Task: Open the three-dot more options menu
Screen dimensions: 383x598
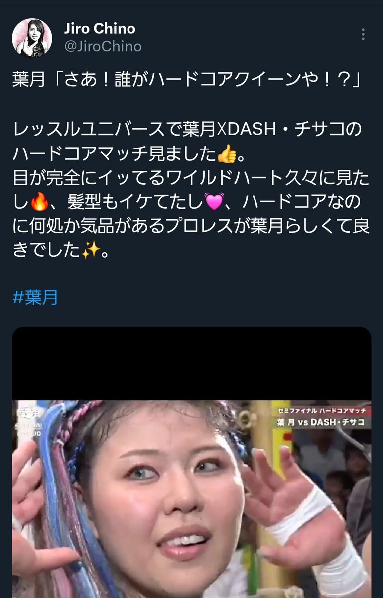Action: point(363,34)
